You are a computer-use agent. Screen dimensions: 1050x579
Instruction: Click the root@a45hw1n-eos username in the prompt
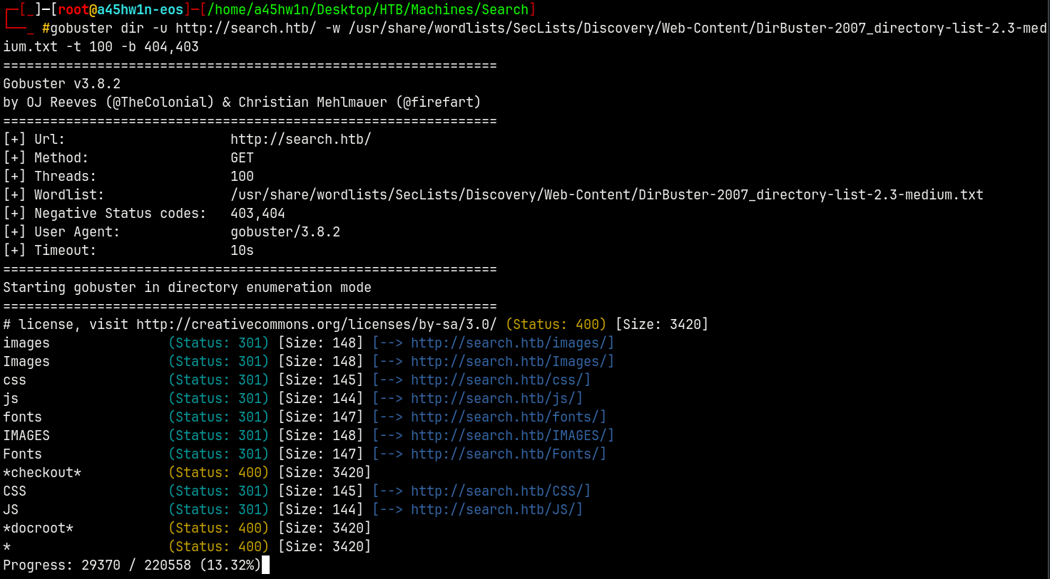121,10
